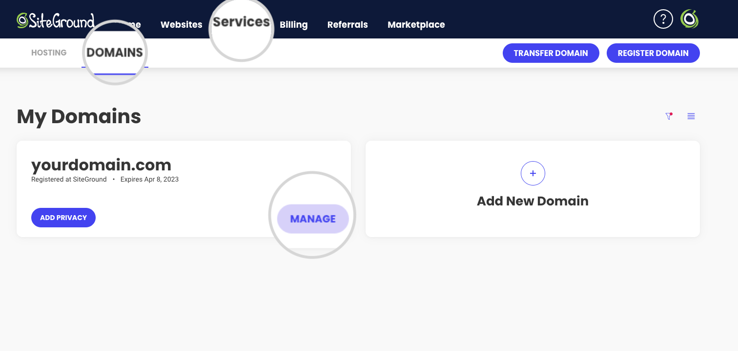Open Marketplace in top navigation
This screenshot has height=351, width=738.
(x=416, y=24)
